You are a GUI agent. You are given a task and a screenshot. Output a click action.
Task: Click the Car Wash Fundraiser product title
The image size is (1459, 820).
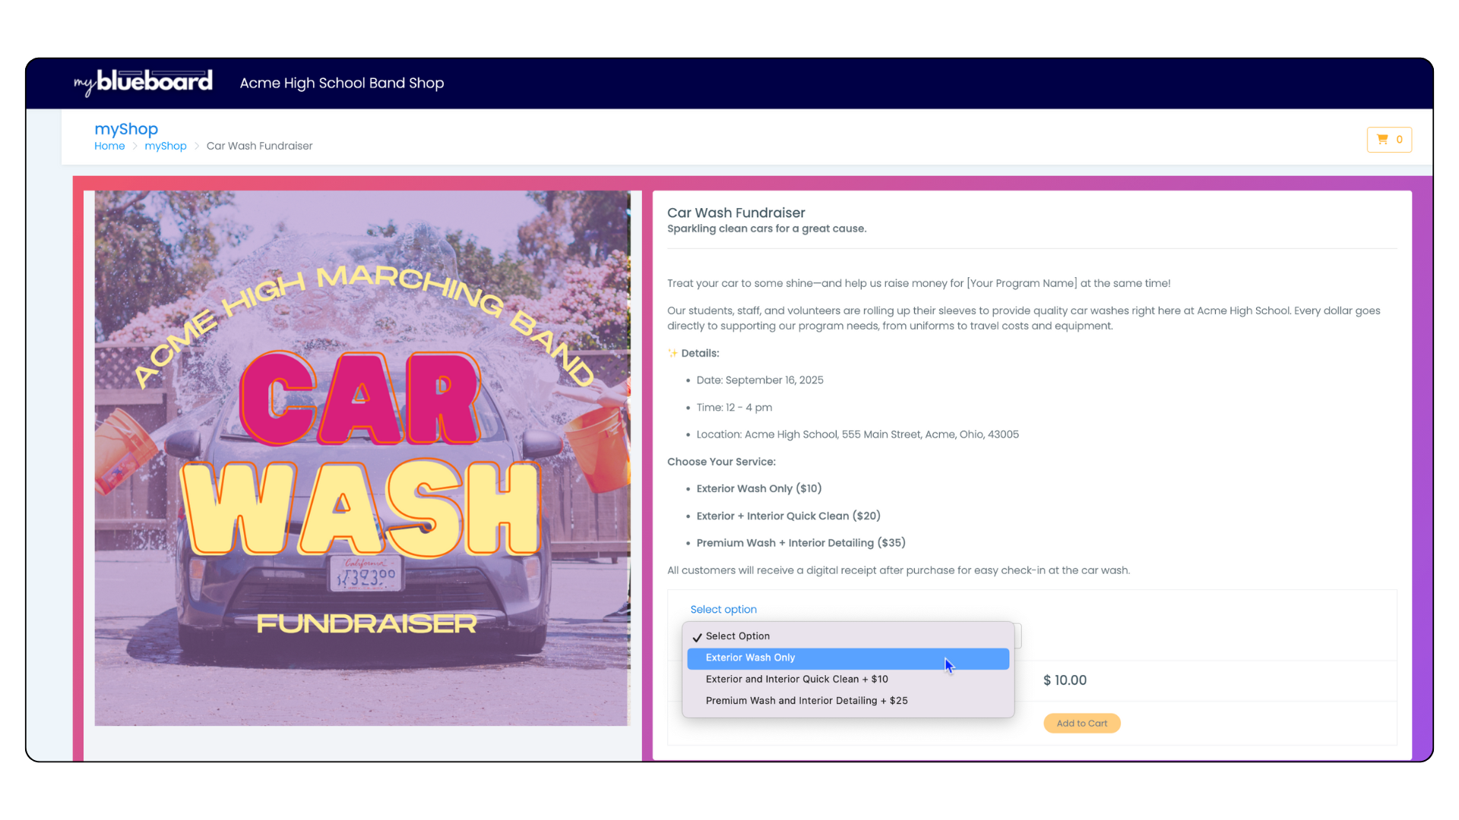coord(736,213)
